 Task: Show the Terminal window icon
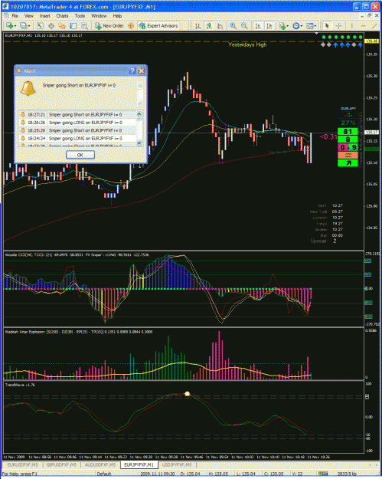tap(73, 26)
